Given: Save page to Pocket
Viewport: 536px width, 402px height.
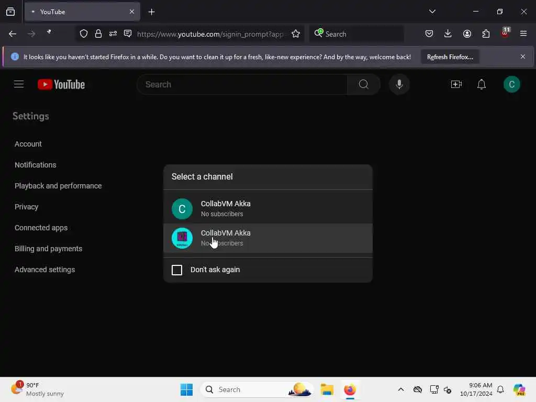Looking at the screenshot, I should [429, 33].
